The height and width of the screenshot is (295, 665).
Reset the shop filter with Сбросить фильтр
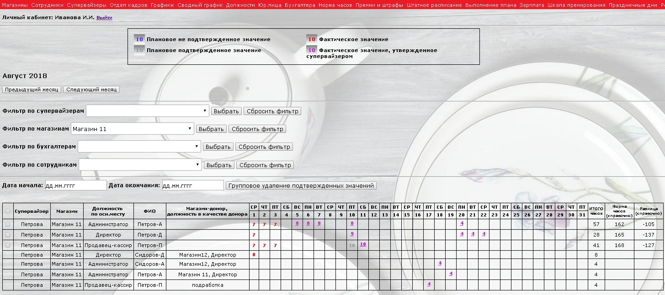click(257, 129)
